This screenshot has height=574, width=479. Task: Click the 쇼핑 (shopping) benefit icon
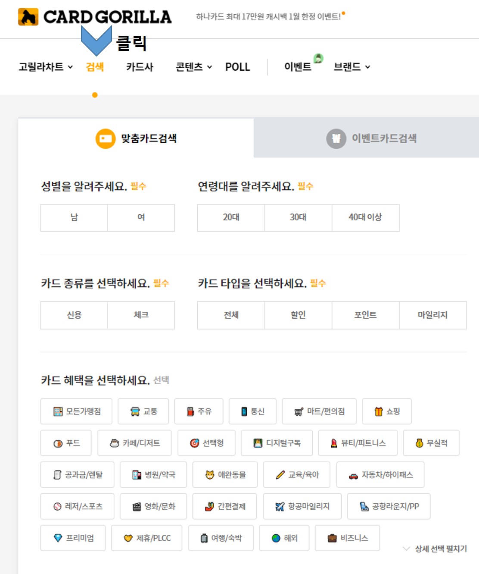(x=386, y=411)
